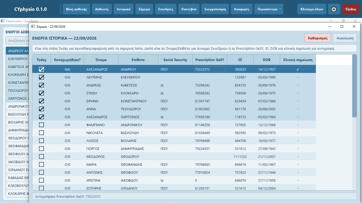Expand the Περισσότερα dropdown menu
Screen dimensions: 362x203
[x=269, y=9]
